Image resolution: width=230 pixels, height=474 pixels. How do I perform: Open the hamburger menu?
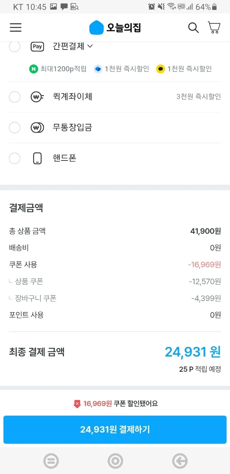(x=16, y=27)
